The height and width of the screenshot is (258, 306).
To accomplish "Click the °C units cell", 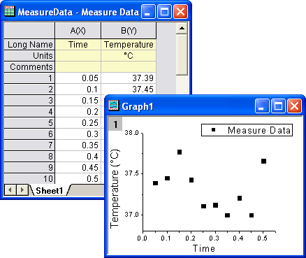I will (x=129, y=56).
